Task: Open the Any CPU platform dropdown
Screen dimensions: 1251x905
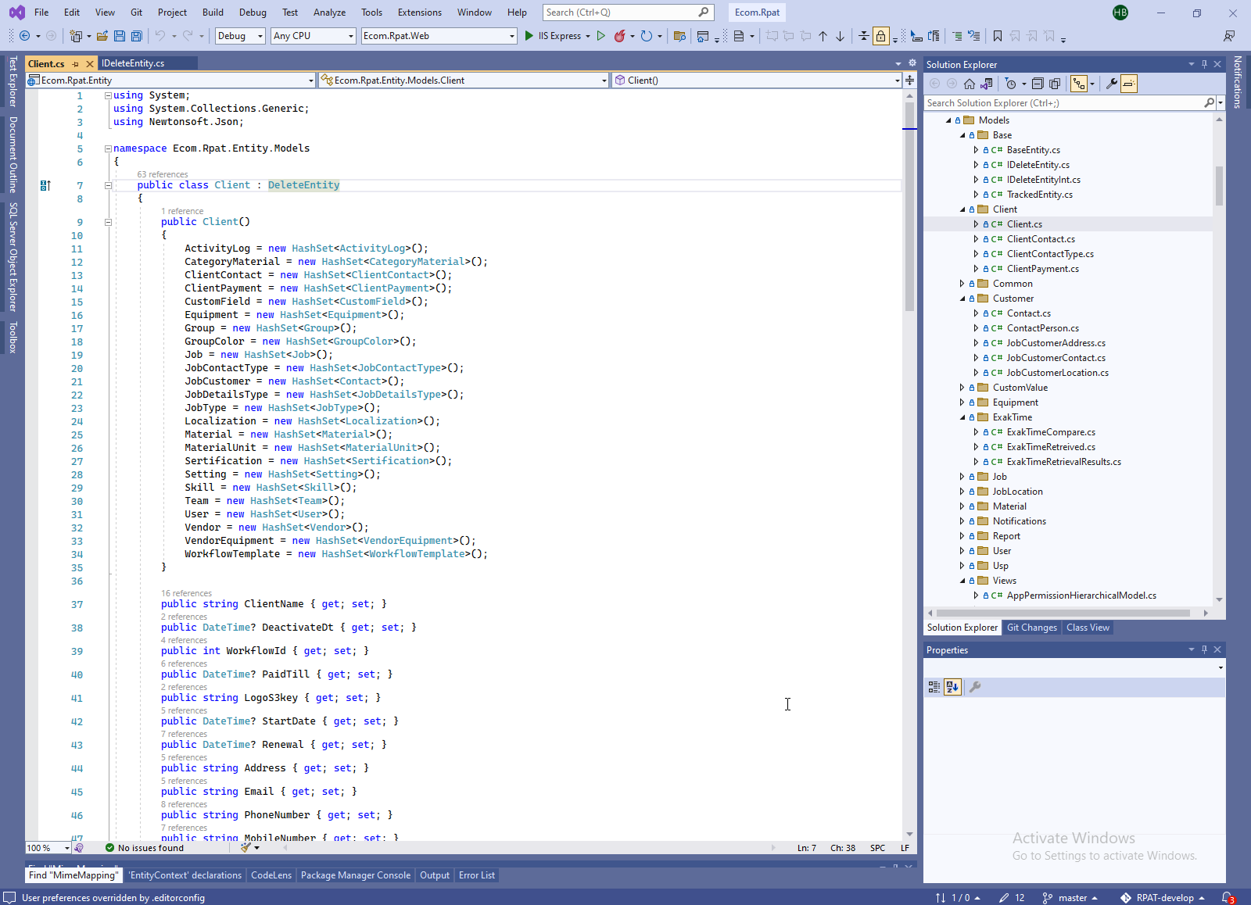Action: click(x=314, y=36)
